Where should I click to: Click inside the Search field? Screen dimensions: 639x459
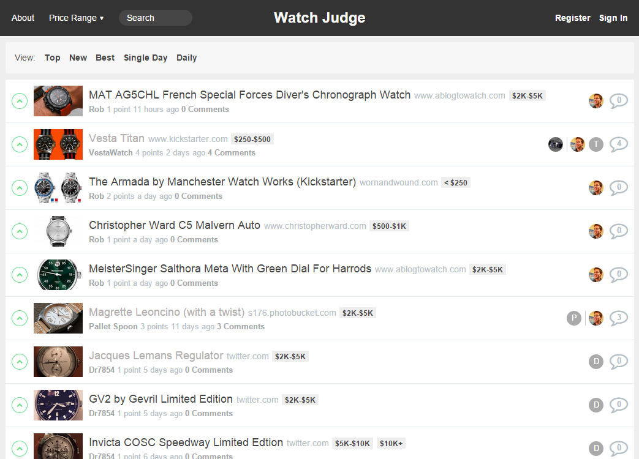(x=155, y=18)
